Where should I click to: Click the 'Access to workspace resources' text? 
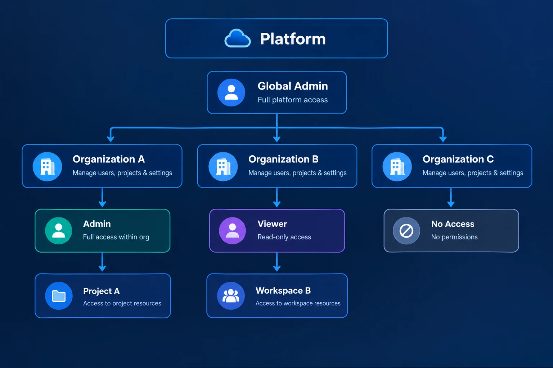(298, 303)
